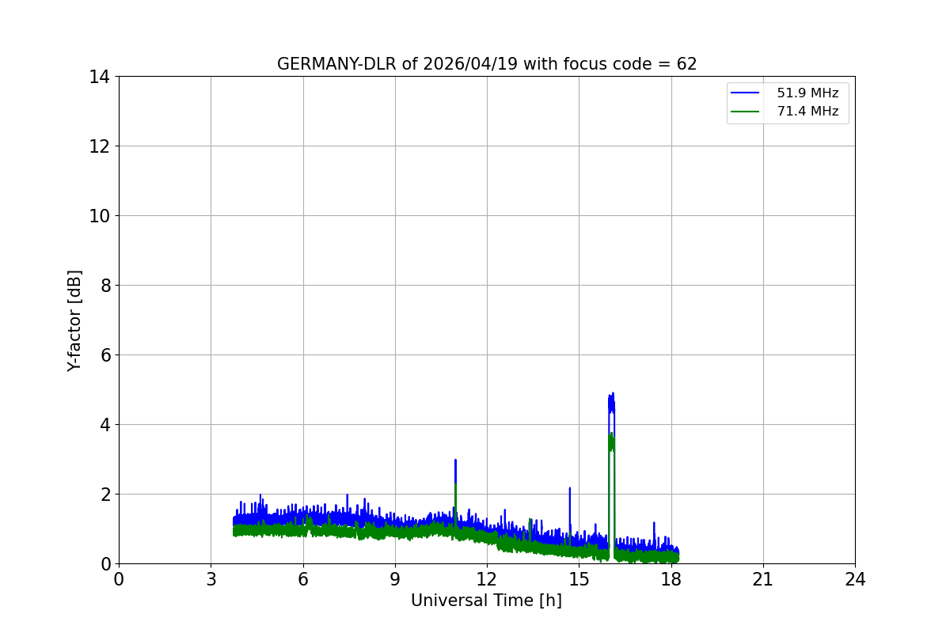This screenshot has height=633, width=950.
Task: Click the 'Universal Time [h]' axis label
Action: pos(486,601)
